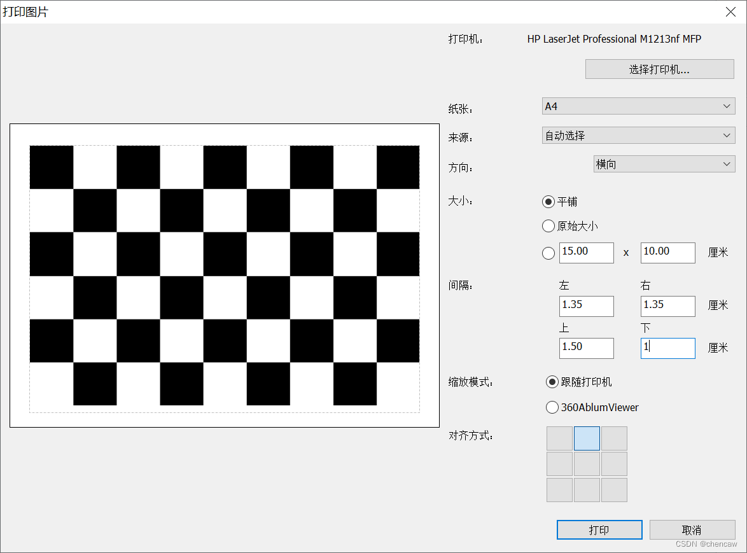Choose bottom-center alignment cell

(587, 489)
